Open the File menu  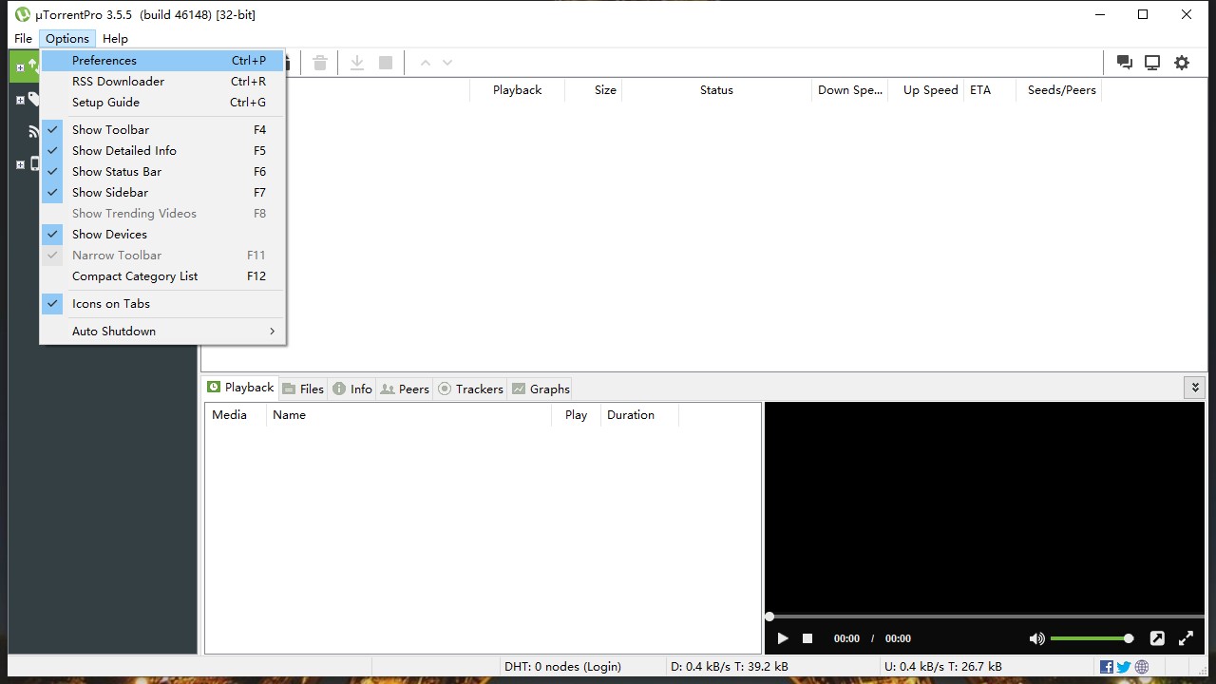pos(24,38)
